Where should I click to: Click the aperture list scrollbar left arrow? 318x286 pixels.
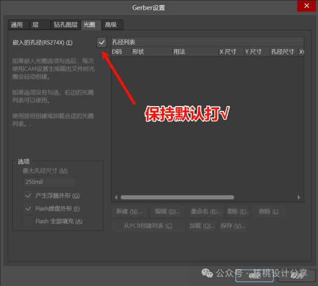115,197
